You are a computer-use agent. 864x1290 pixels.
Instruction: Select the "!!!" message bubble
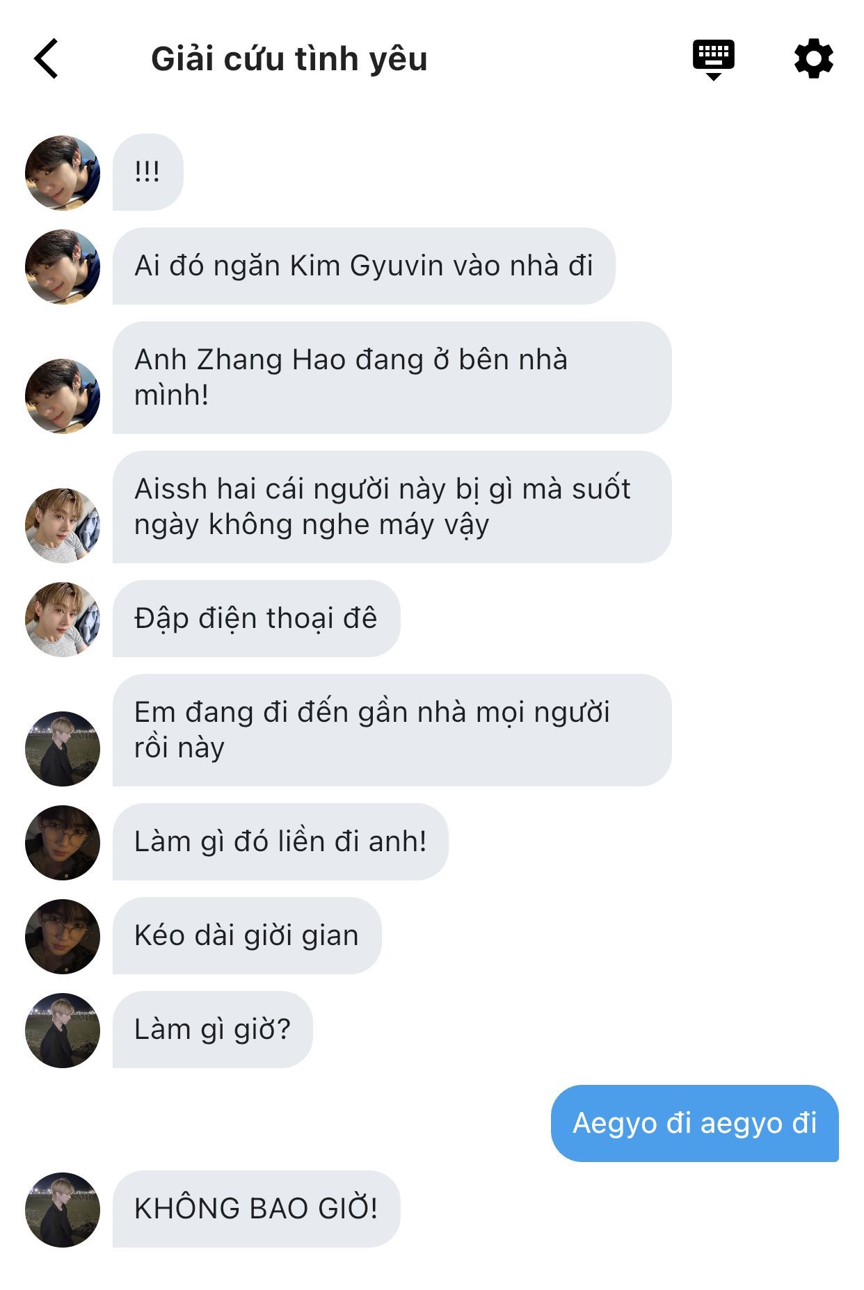[147, 172]
